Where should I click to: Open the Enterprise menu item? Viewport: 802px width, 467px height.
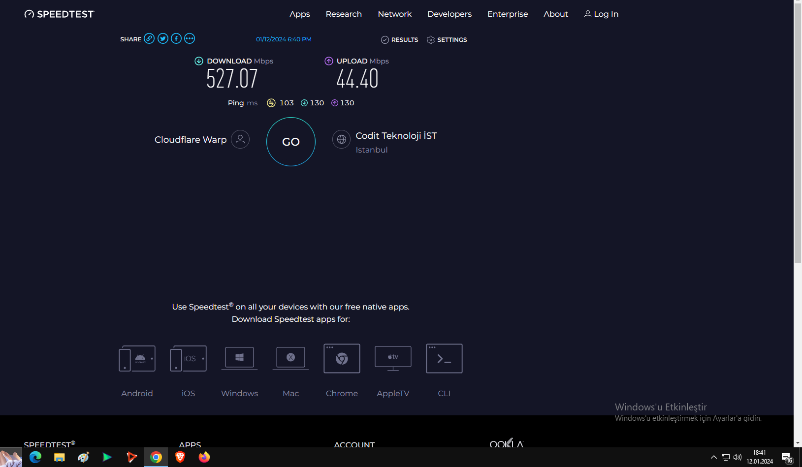(508, 14)
